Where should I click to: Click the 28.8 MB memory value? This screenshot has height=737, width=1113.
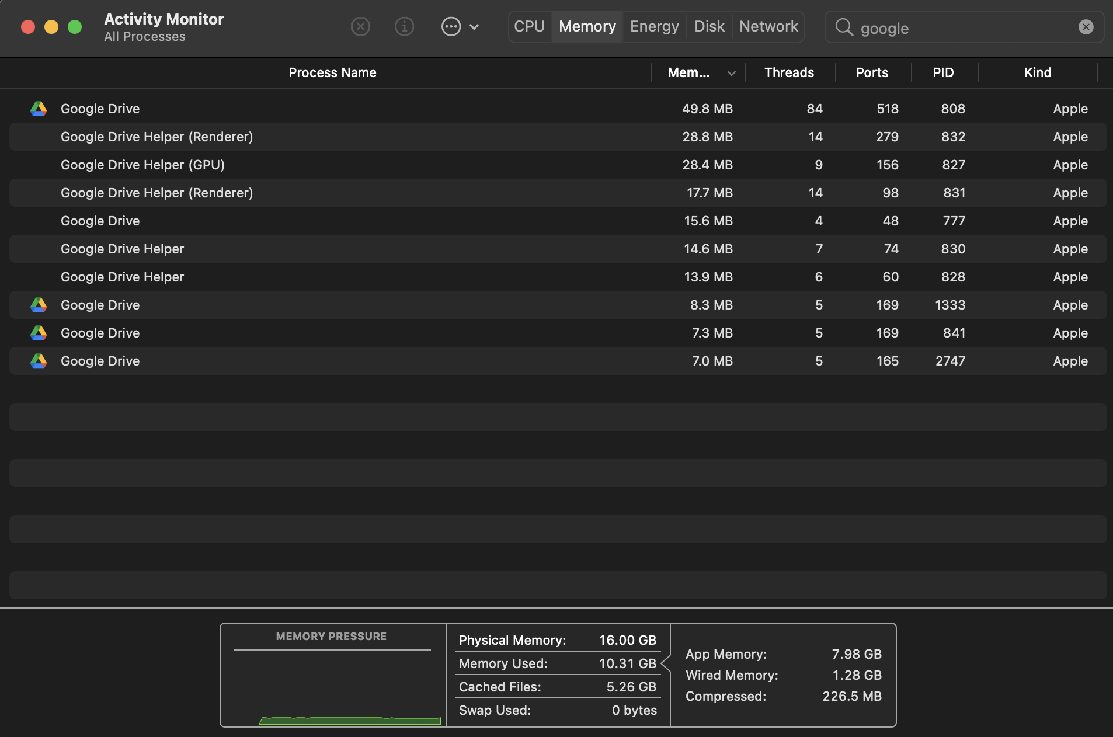(707, 137)
